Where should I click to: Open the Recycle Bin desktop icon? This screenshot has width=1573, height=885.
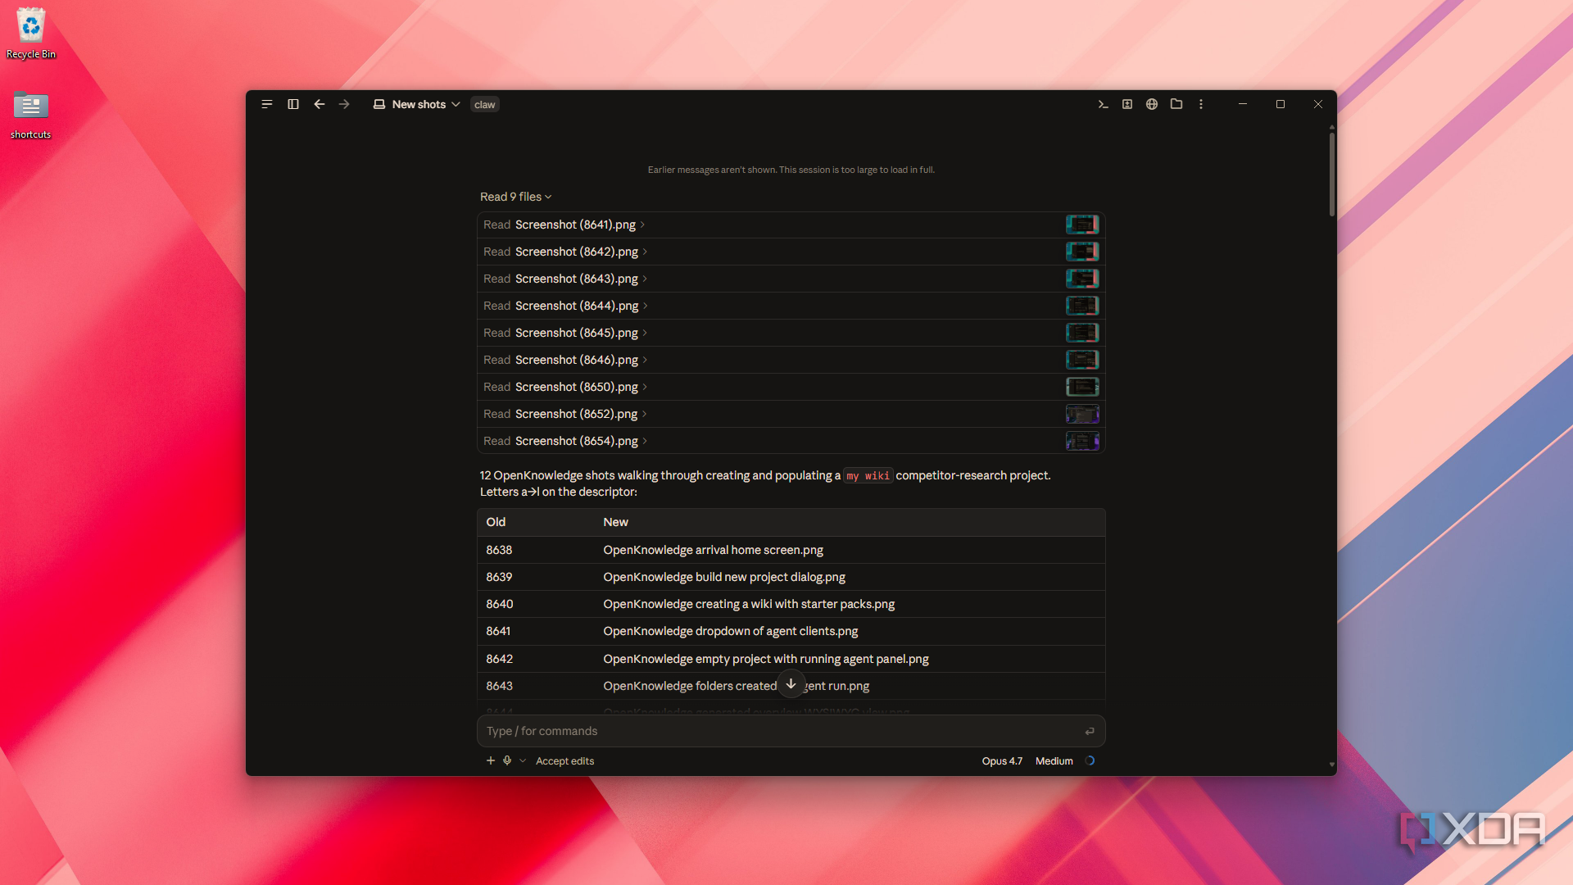tap(31, 34)
